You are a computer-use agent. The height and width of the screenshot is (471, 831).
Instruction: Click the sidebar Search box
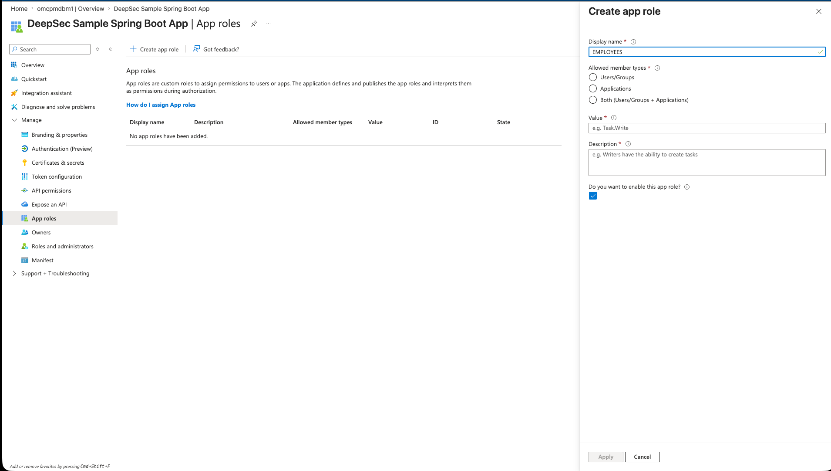tap(50, 49)
